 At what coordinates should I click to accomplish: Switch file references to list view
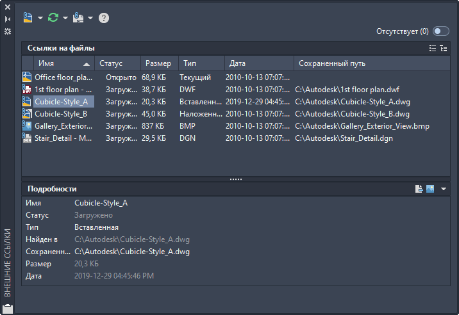(x=433, y=48)
